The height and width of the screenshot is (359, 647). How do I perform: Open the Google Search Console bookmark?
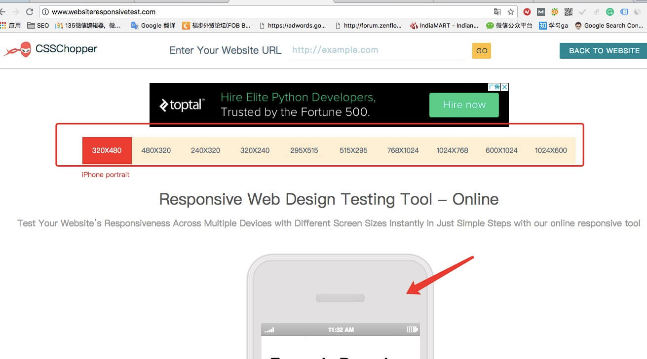point(609,26)
